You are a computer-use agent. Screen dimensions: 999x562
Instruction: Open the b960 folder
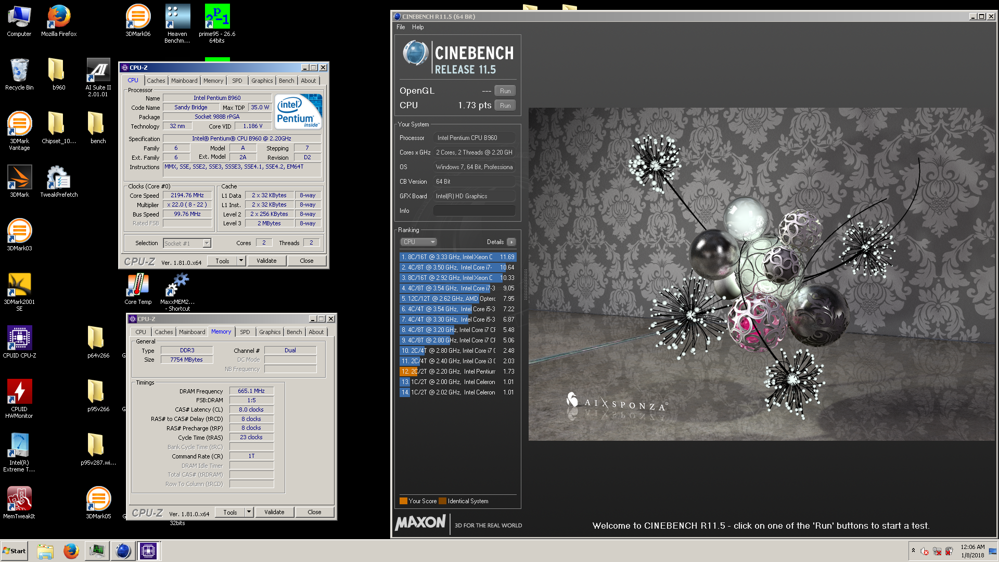(59, 74)
